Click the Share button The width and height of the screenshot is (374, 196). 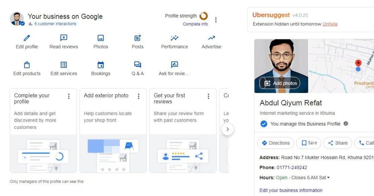point(337,143)
